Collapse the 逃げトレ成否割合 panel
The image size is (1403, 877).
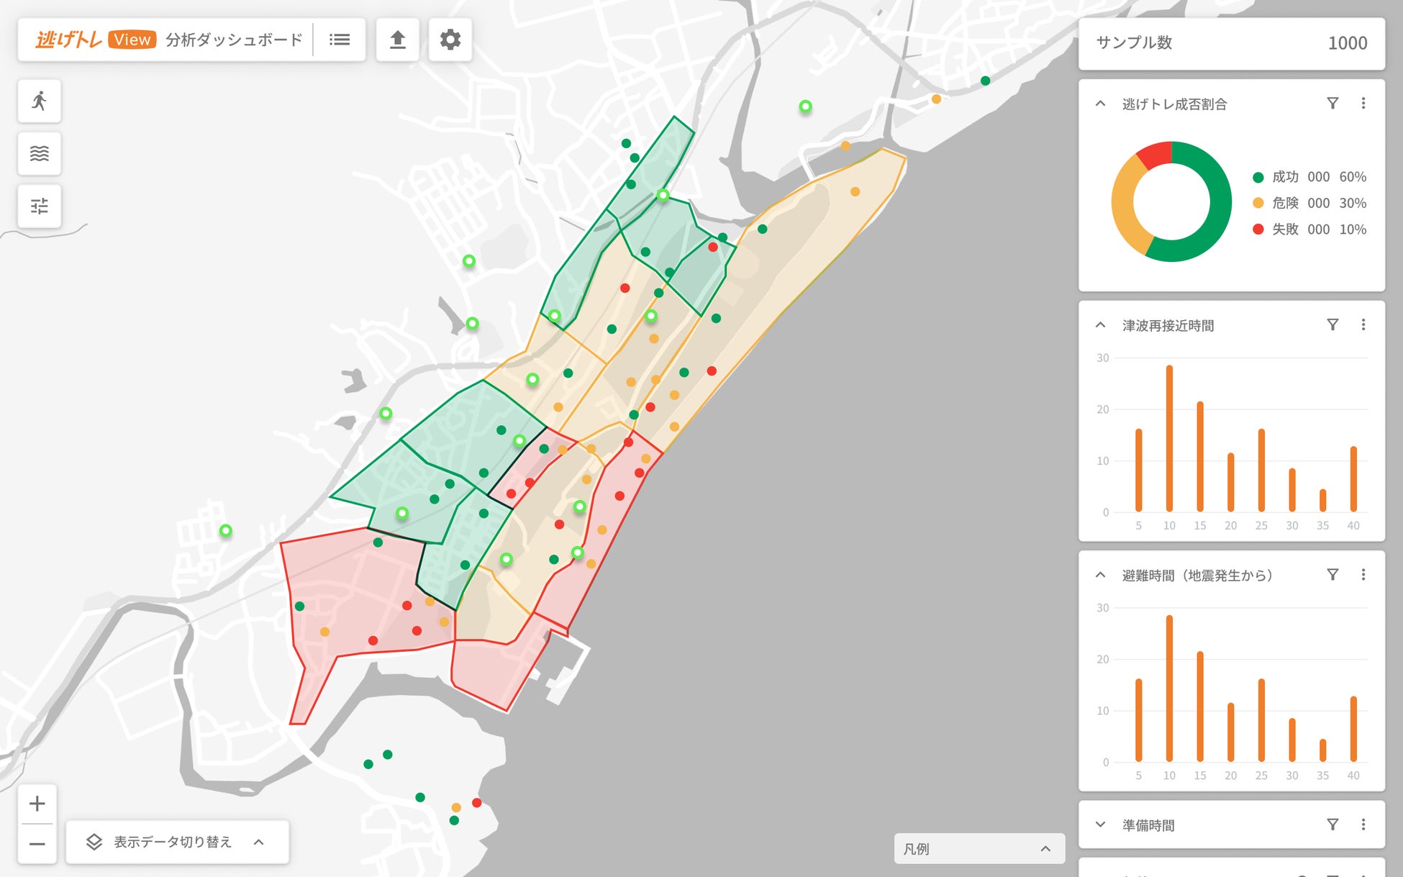pos(1100,104)
